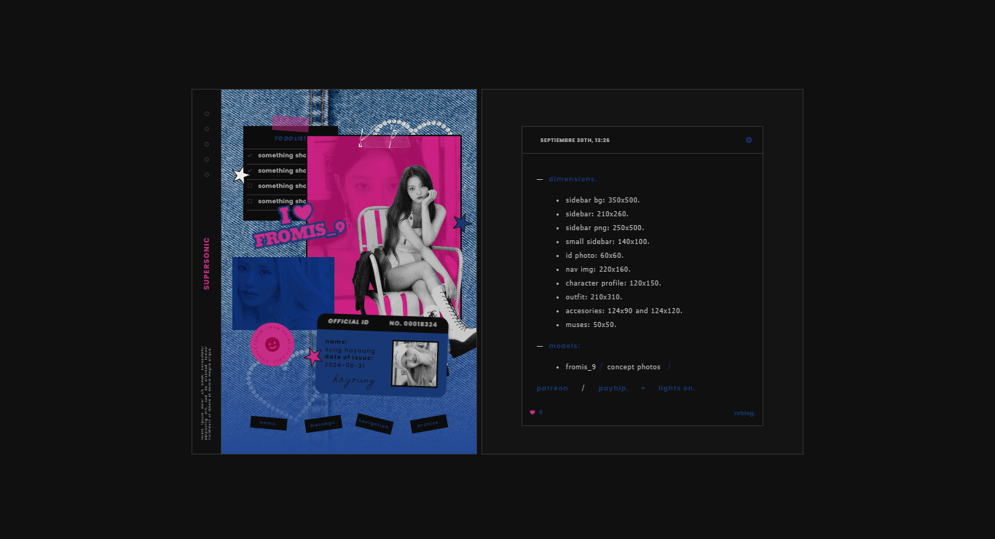Viewport: 995px width, 539px height.
Task: Click the blue circle icon in the post header
Action: click(x=748, y=140)
